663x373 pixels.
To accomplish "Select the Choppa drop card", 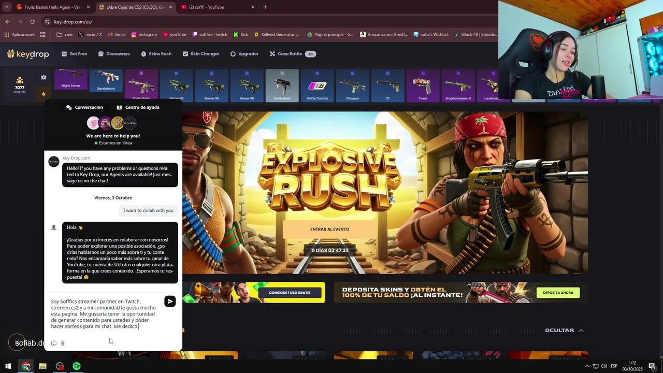I will [353, 85].
